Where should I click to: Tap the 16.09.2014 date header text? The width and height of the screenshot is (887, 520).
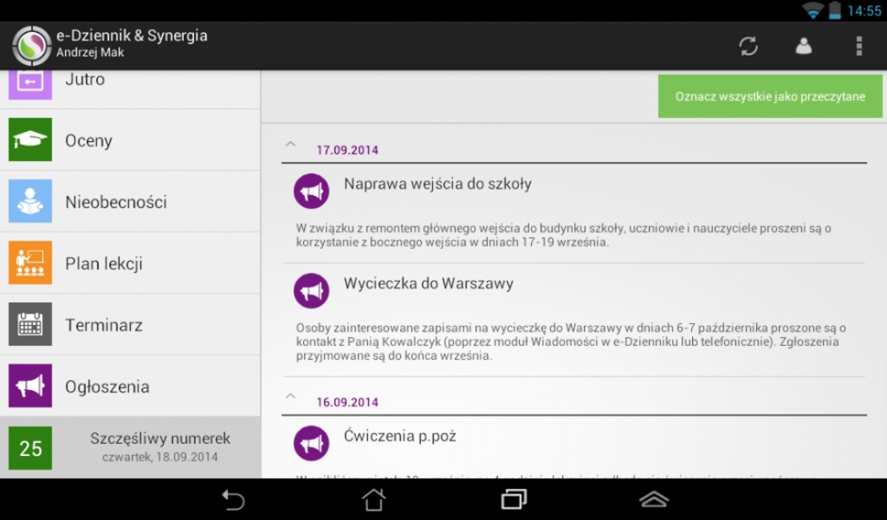(x=347, y=402)
